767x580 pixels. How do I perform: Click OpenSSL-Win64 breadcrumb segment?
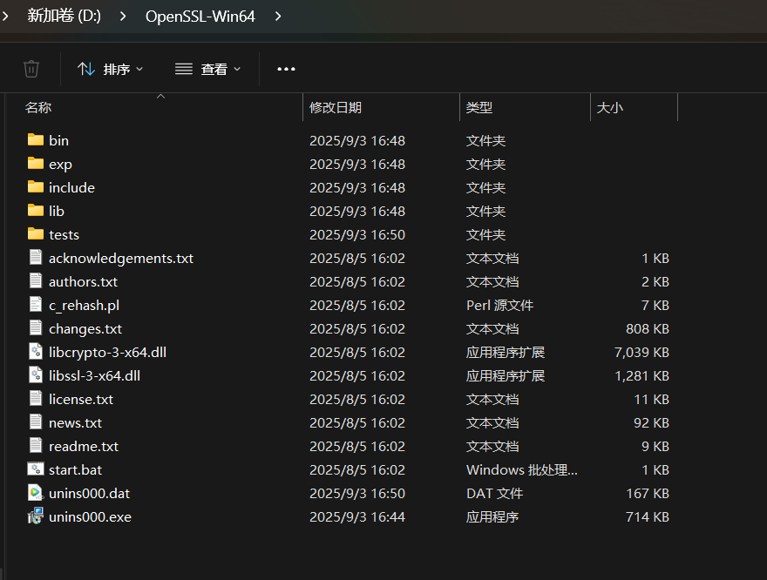(x=200, y=17)
